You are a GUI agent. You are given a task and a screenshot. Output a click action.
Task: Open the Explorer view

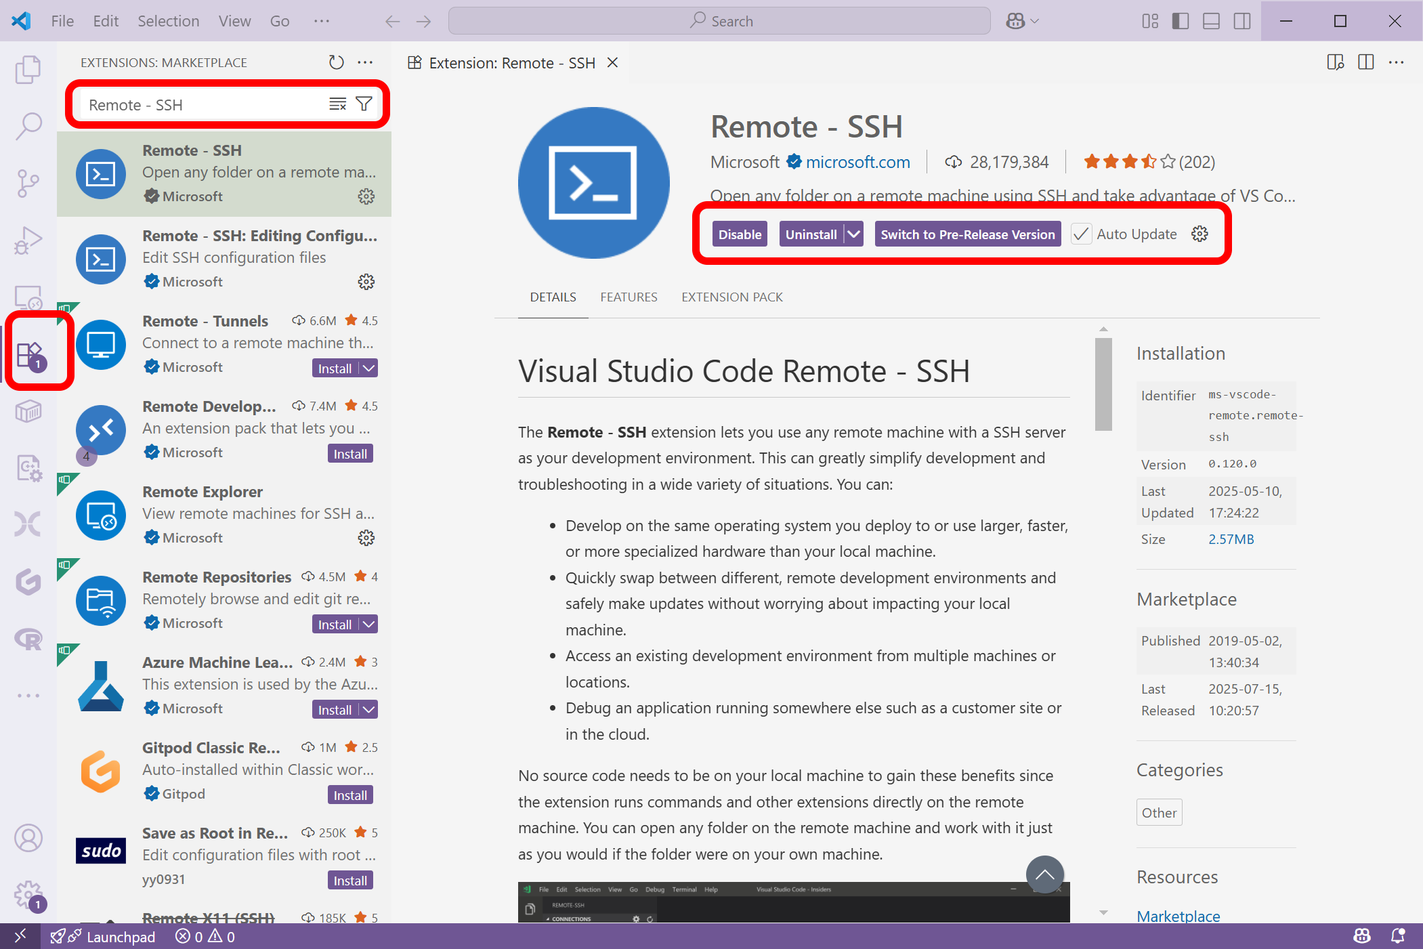click(28, 68)
